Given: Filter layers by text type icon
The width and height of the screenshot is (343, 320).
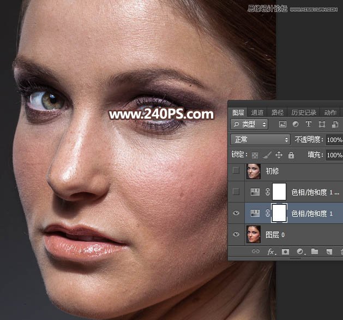Looking at the screenshot, I should point(309,124).
